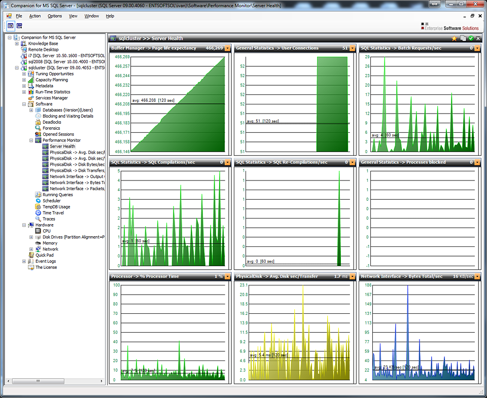Screen dimensions: 487x398
Task: Open the % Processor Time chart dropdown arrow
Action: [x=228, y=276]
